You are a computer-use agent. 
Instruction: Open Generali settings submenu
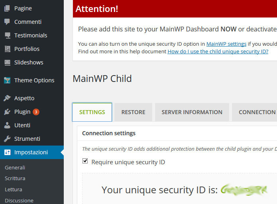coord(15,167)
